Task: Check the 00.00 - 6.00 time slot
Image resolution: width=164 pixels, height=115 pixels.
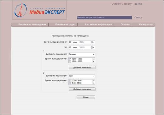Action: (x=70, y=81)
